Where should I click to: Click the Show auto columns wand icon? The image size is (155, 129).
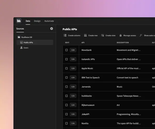click(x=141, y=35)
